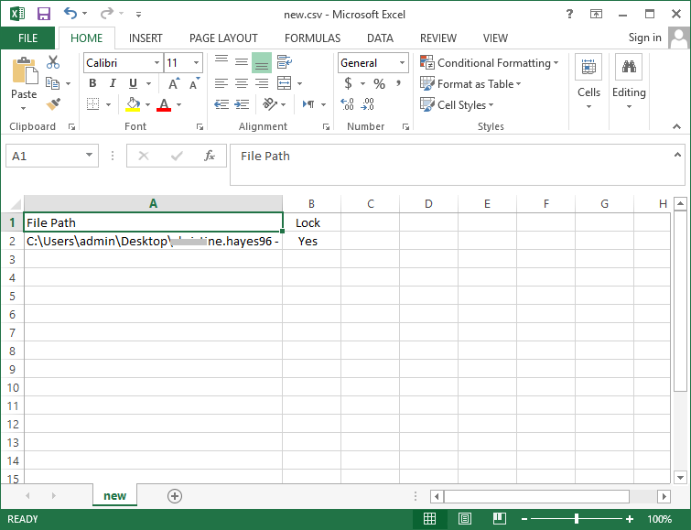691x530 pixels.
Task: Apply cell borders using the Borders icon
Action: click(x=93, y=104)
